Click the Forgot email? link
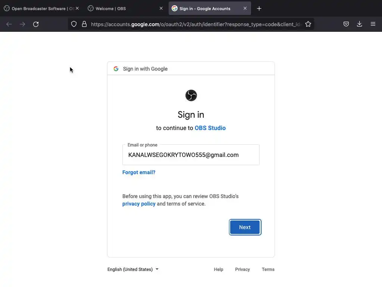The image size is (382, 287). point(139,172)
